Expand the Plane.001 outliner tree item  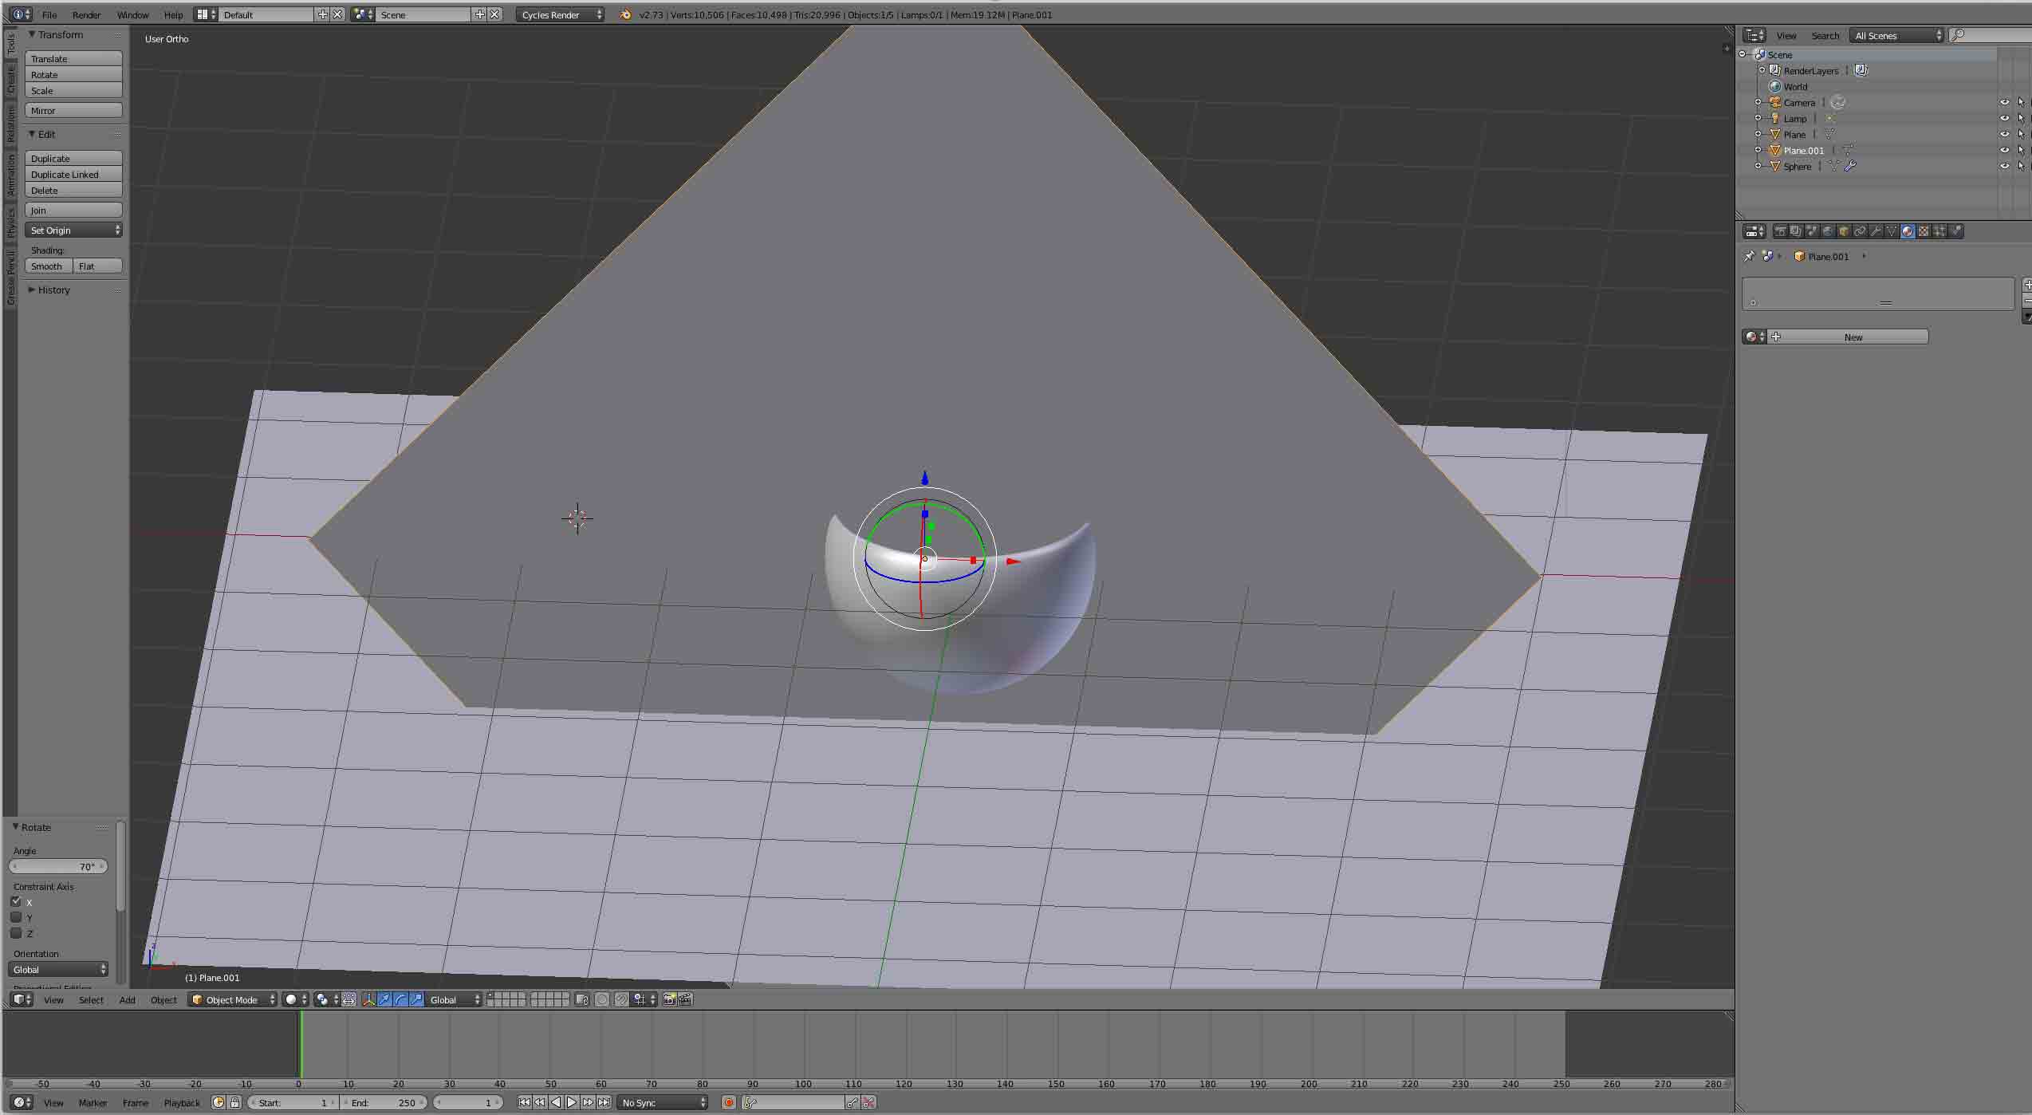pyautogui.click(x=1758, y=150)
